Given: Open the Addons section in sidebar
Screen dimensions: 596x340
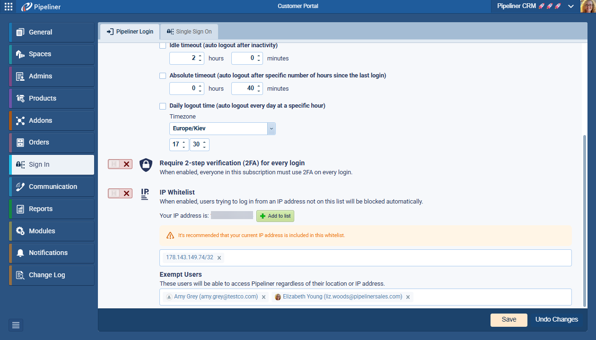Looking at the screenshot, I should (52, 120).
